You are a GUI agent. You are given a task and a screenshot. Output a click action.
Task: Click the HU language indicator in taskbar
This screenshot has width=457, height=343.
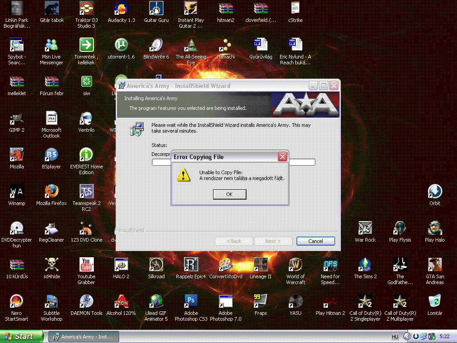click(x=395, y=336)
